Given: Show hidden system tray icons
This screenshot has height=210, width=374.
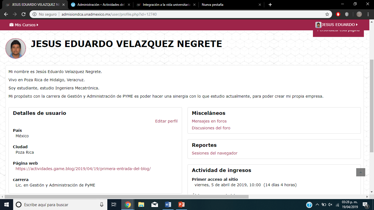Looking at the screenshot, I should coord(317,205).
